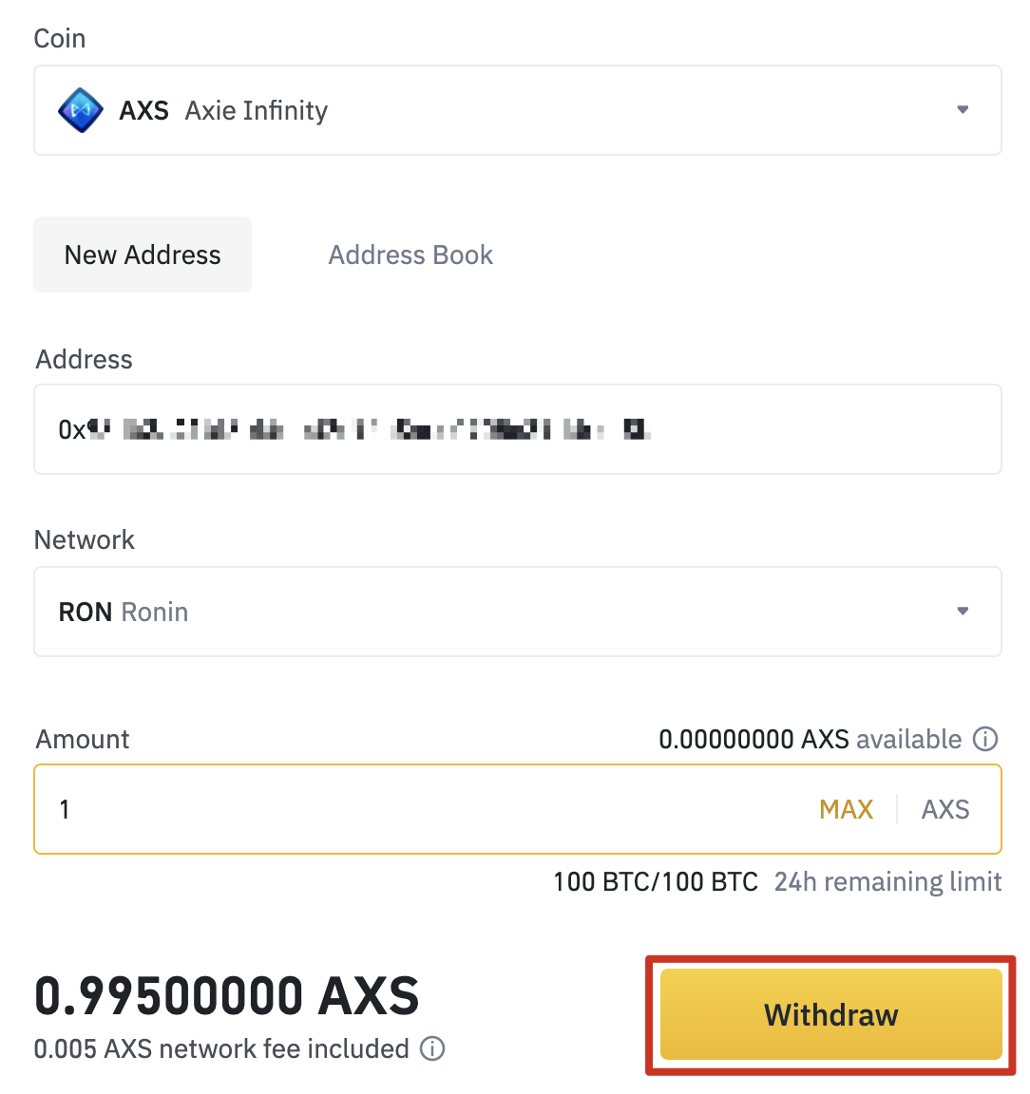Expand the Coin dropdown arrow
Viewport: 1030px width, 1094px height.
pos(963,110)
